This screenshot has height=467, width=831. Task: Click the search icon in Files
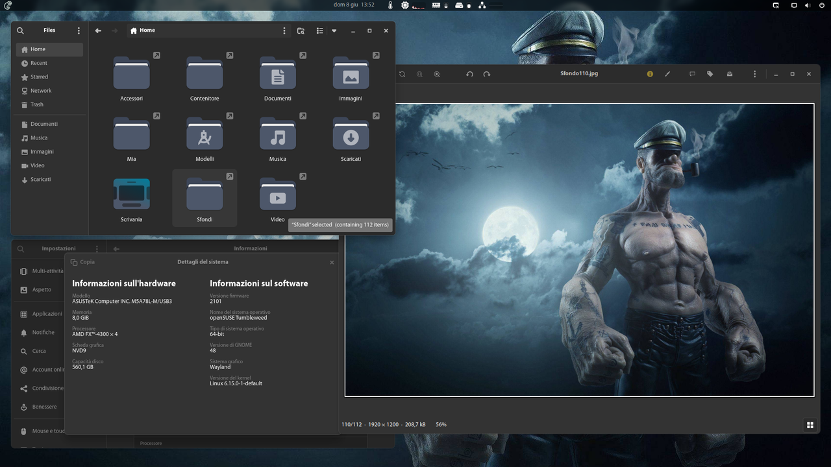[x=20, y=30]
